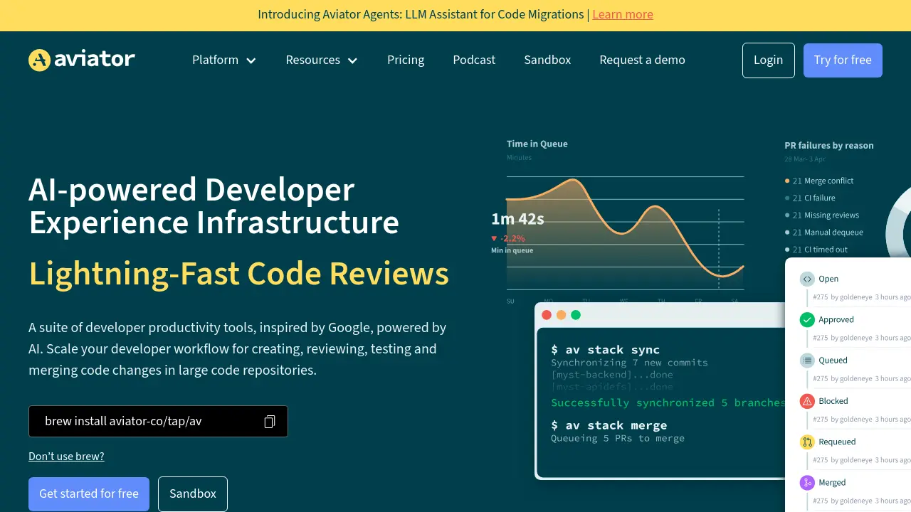Click the brew install aviator-co/tap/av field
The image size is (911, 512).
(158, 421)
